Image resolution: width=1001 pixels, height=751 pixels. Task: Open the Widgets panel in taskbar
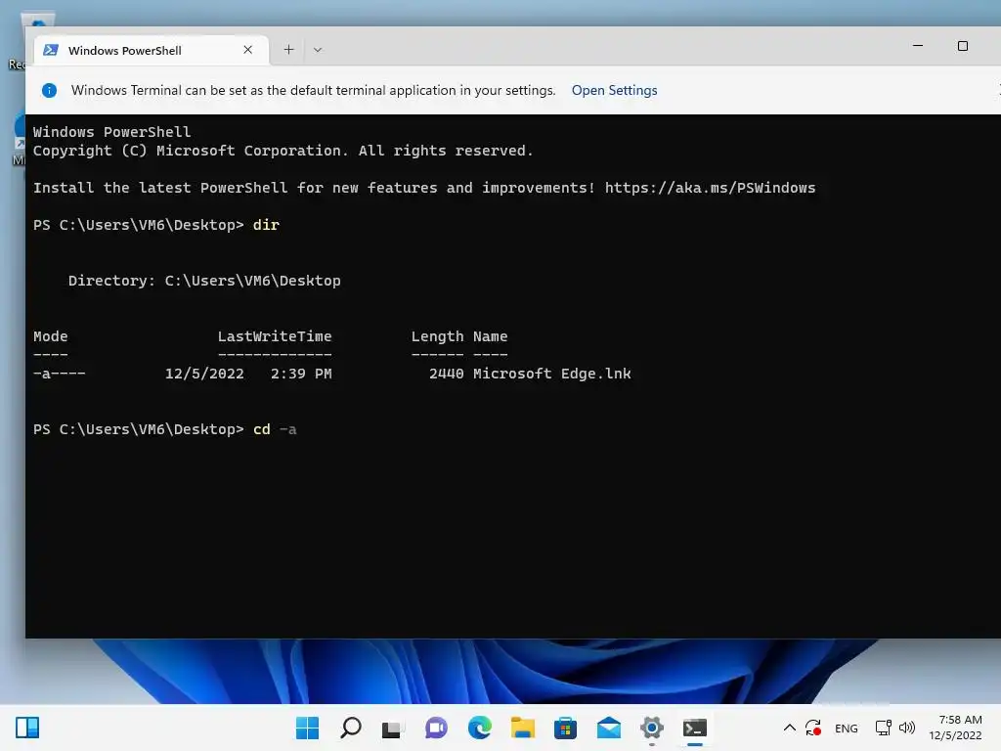27,728
